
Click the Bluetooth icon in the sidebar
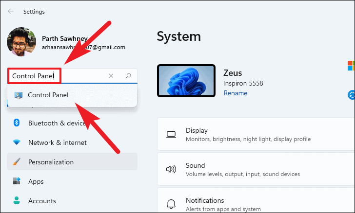click(17, 123)
